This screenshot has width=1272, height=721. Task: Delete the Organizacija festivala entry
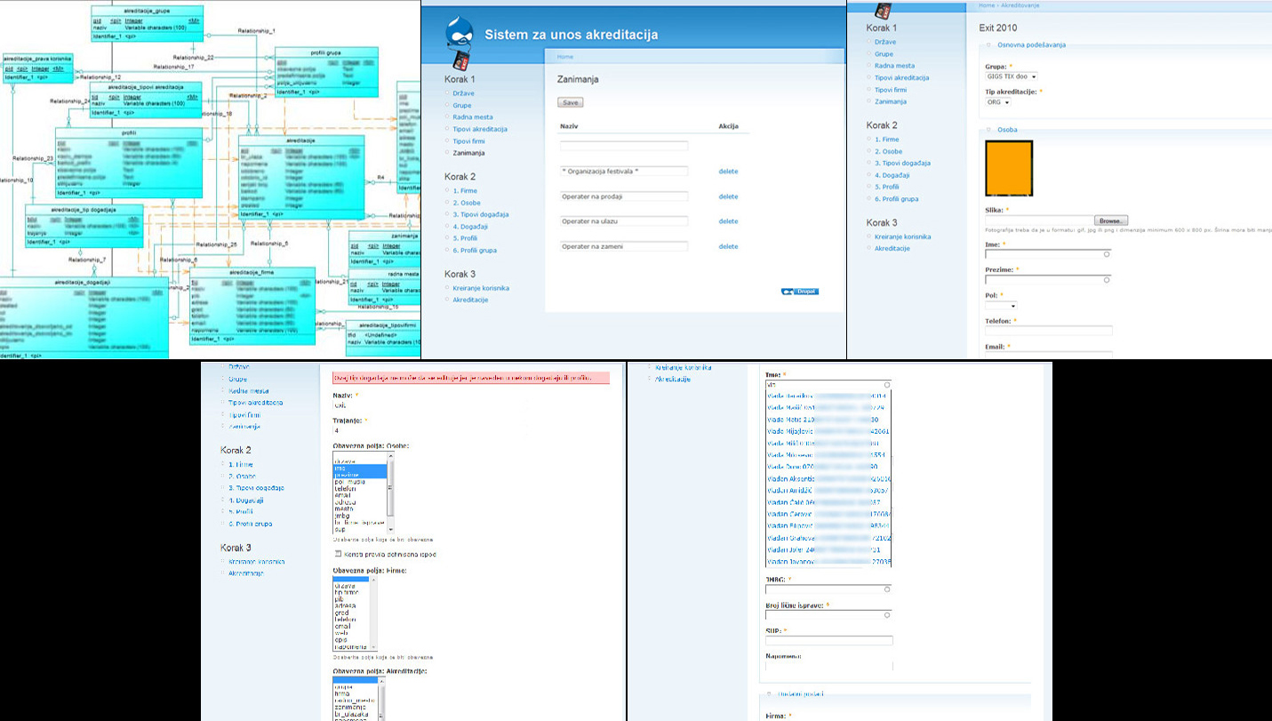coord(728,172)
